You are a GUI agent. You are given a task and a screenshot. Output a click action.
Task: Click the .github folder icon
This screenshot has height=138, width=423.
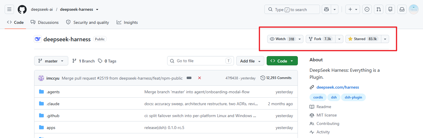pos(41,116)
